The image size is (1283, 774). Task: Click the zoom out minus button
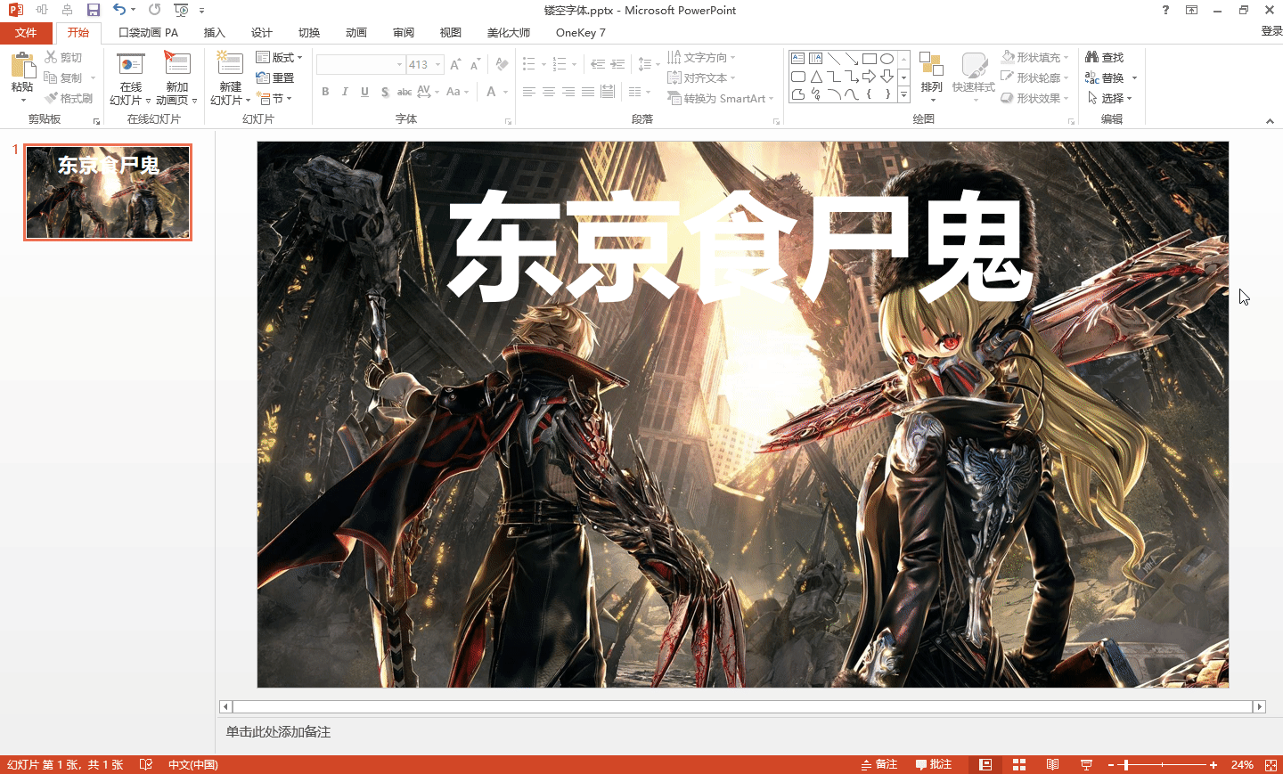[x=1111, y=765]
